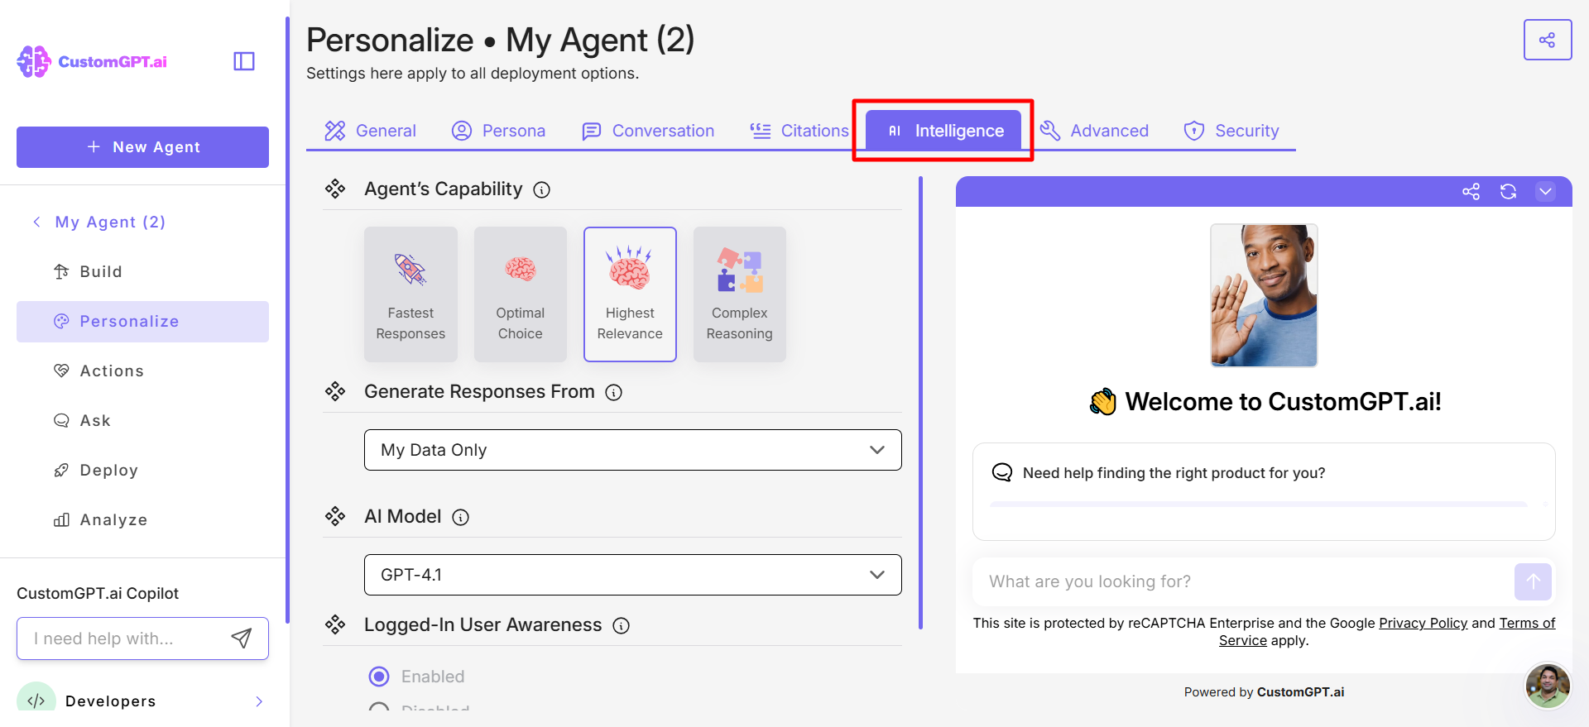Open the My Data Only dropdown
This screenshot has height=727, width=1589.
coord(633,450)
